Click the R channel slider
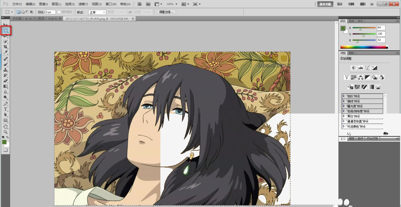Screen dimensions: 401x207 point(364,28)
